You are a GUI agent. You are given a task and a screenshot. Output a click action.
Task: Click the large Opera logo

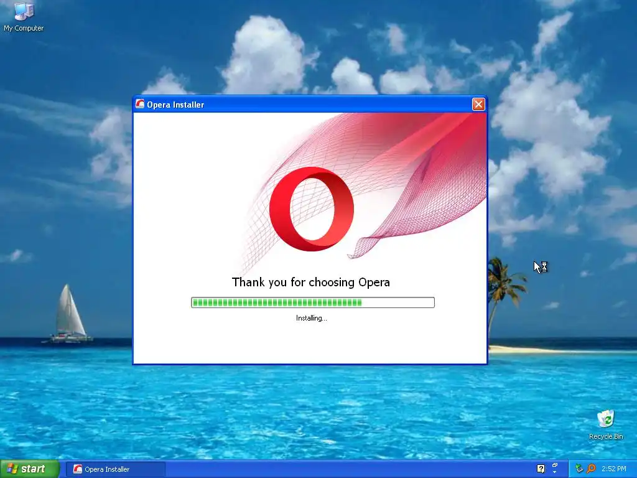coord(312,209)
